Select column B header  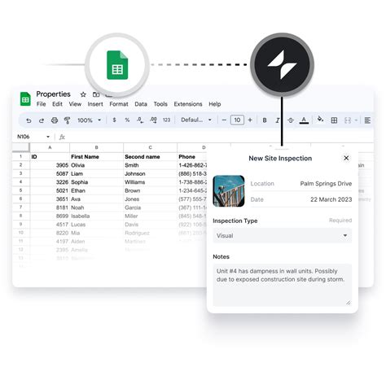click(x=96, y=147)
